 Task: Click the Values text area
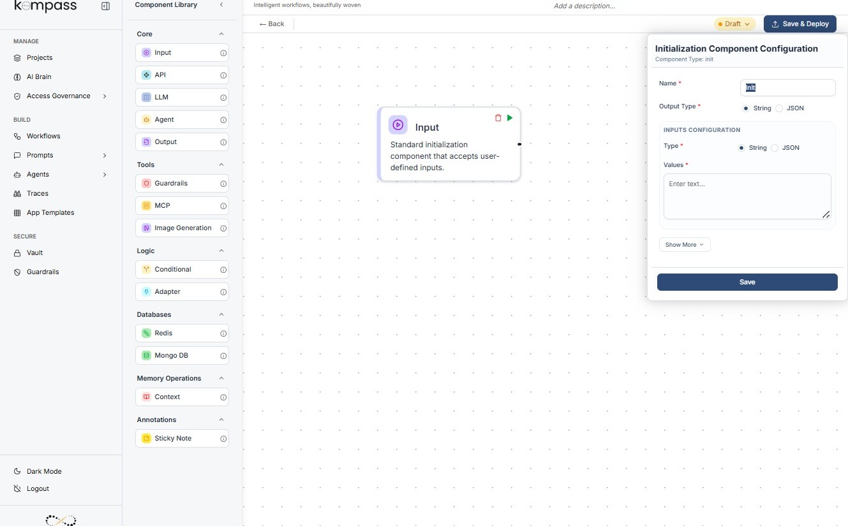(x=747, y=196)
